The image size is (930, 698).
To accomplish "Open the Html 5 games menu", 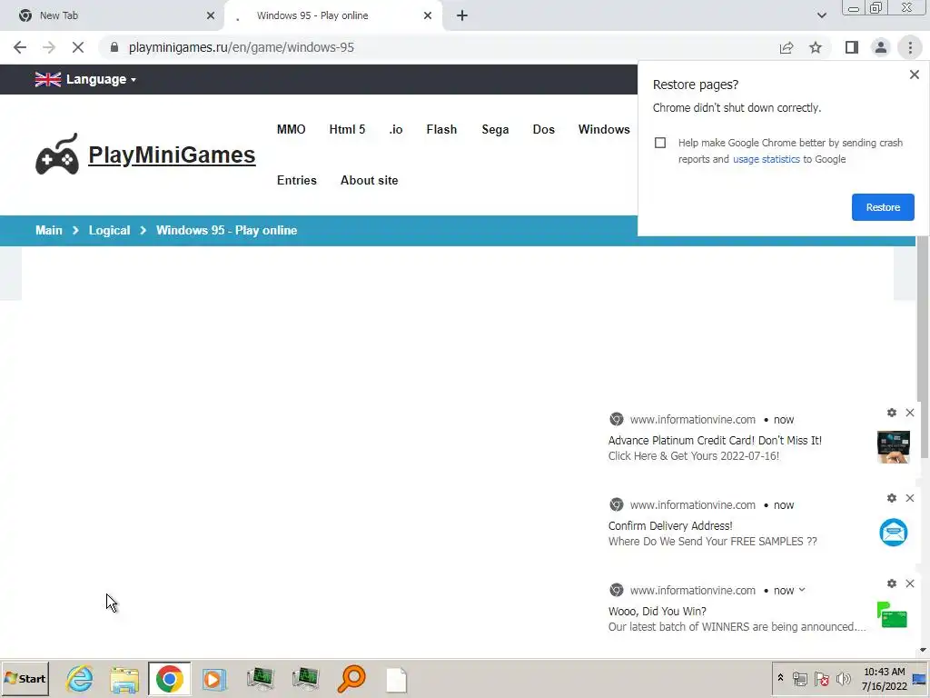I will click(x=347, y=129).
